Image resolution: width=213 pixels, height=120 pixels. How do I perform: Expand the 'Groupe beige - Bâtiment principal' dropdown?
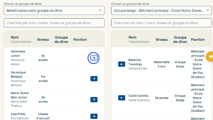[x=161, y=11]
